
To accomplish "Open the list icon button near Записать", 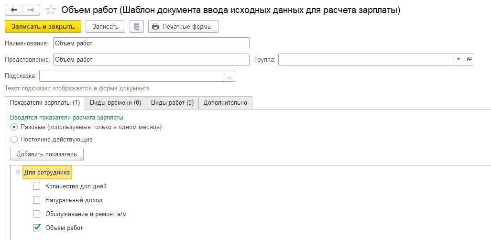I will click(137, 27).
